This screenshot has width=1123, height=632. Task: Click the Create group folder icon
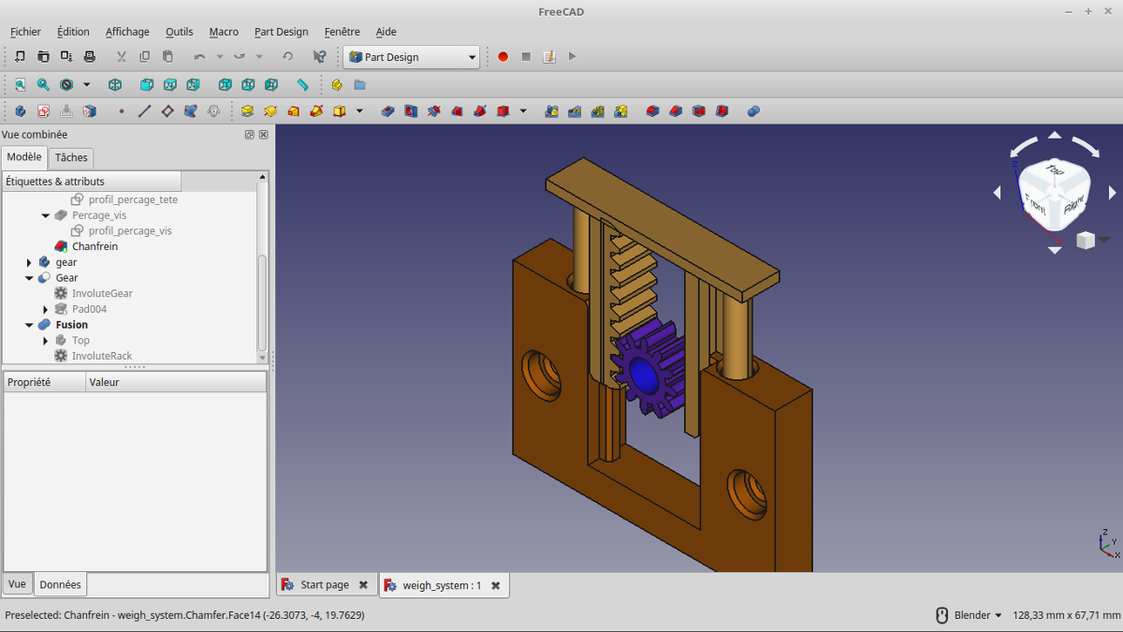(x=359, y=84)
